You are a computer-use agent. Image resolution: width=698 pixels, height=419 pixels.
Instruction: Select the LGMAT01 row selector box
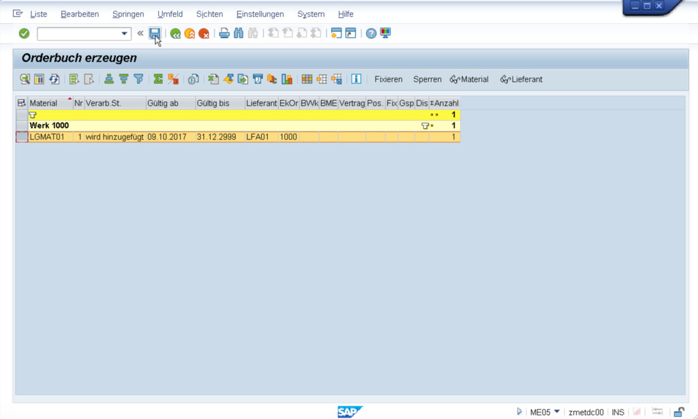22,137
